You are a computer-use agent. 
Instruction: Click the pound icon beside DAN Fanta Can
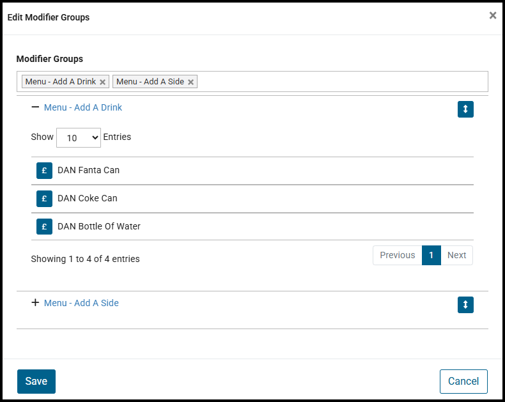pyautogui.click(x=44, y=171)
